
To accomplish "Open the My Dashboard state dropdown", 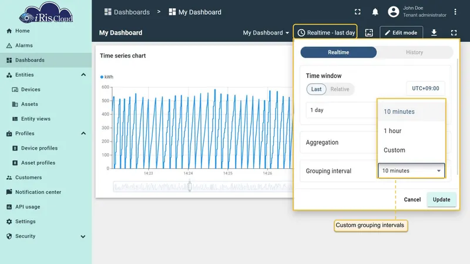I will [x=266, y=33].
